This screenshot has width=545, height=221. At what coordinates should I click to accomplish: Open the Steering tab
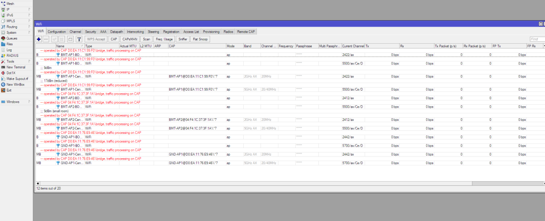(x=153, y=32)
